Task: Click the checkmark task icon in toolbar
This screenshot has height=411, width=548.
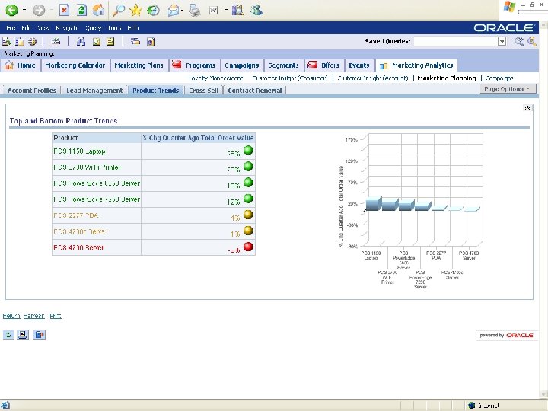Action: pos(96,42)
